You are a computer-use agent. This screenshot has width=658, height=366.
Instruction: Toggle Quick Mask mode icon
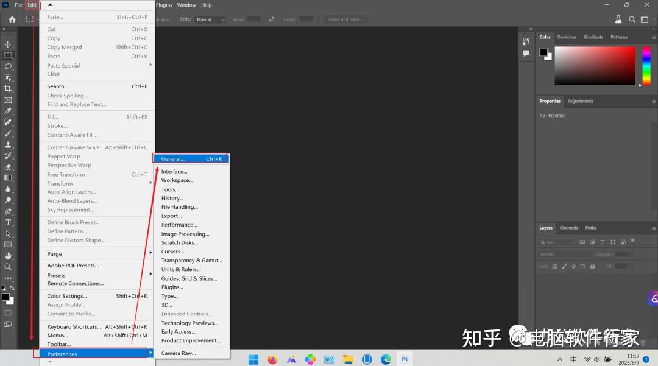pos(8,313)
